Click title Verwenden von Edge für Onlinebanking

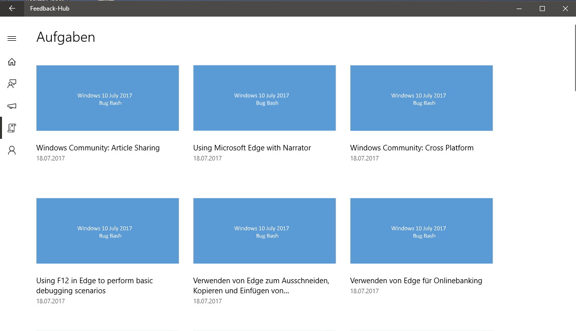[416, 281]
